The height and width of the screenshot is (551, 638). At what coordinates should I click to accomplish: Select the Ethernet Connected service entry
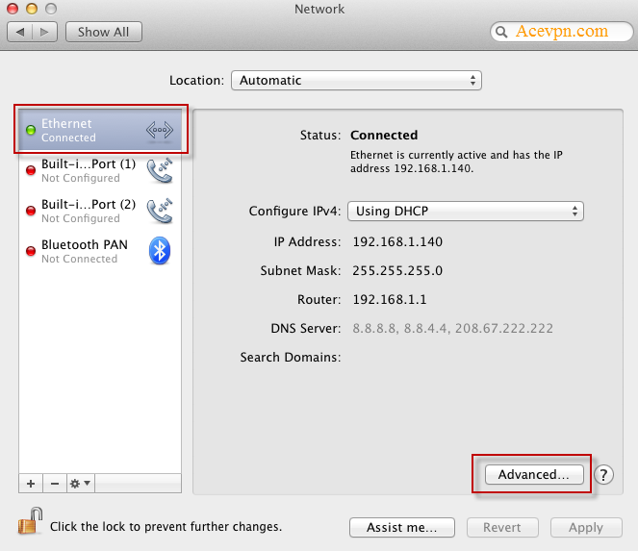pyautogui.click(x=87, y=130)
